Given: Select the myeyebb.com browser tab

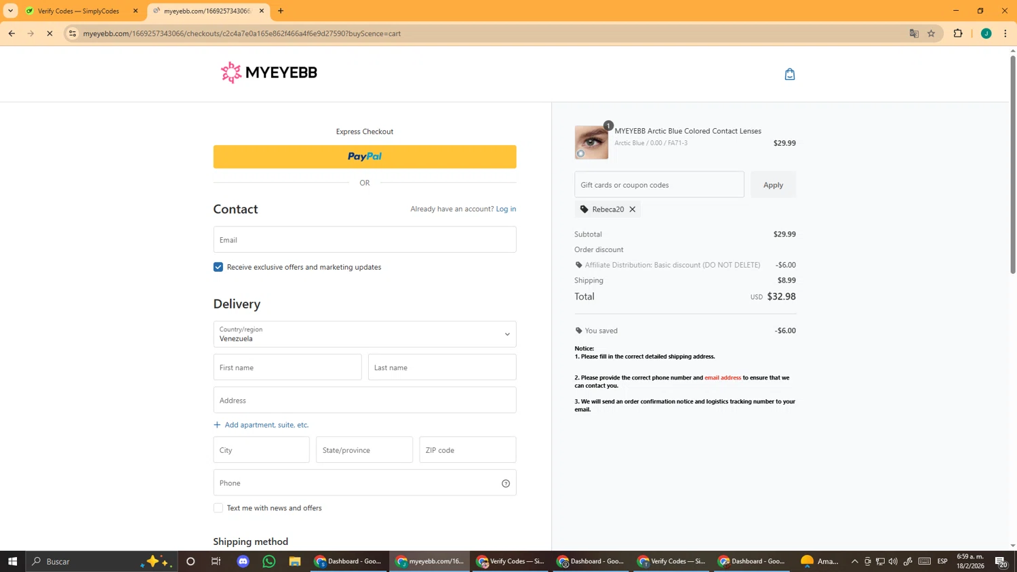Looking at the screenshot, I should coord(207,11).
